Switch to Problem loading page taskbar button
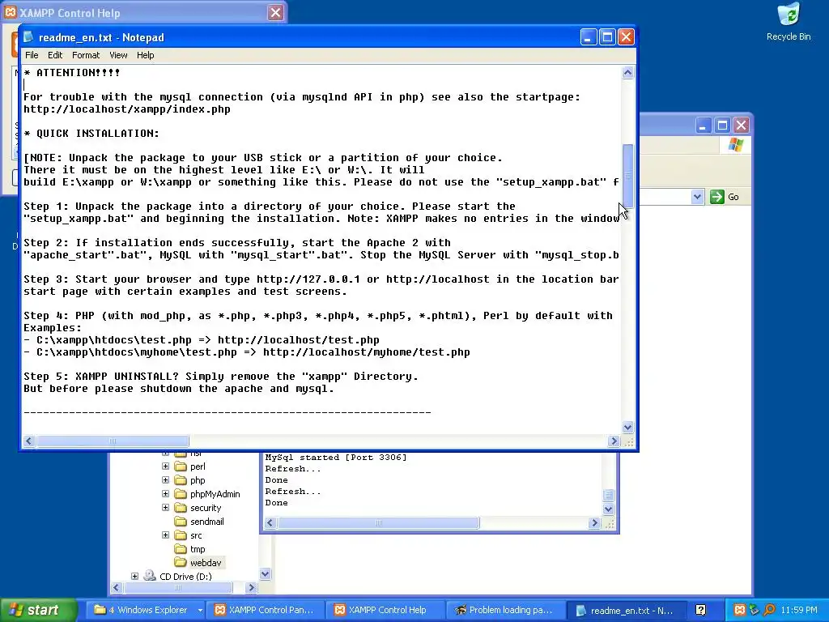Screen dimensions: 829x622 [504, 611]
